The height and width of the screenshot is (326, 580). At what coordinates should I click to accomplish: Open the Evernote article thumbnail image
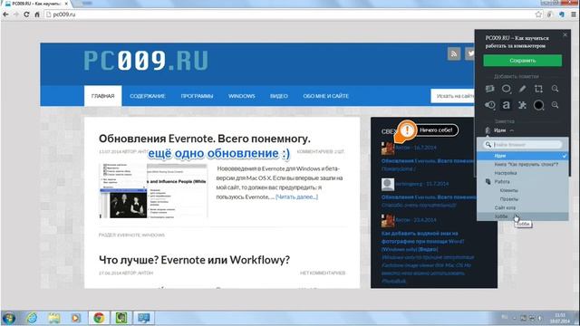pos(153,191)
